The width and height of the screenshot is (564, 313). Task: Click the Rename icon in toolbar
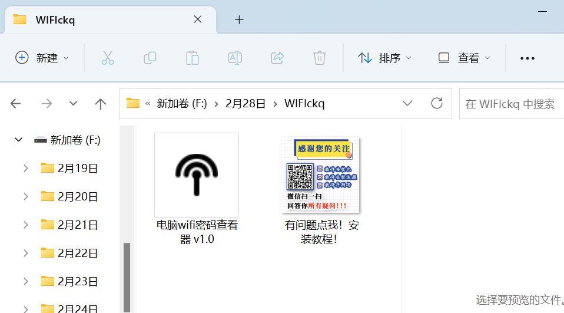tap(235, 58)
